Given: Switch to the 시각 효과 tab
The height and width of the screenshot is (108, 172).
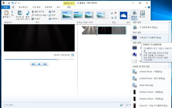Looking at the screenshot, I should (36, 7).
